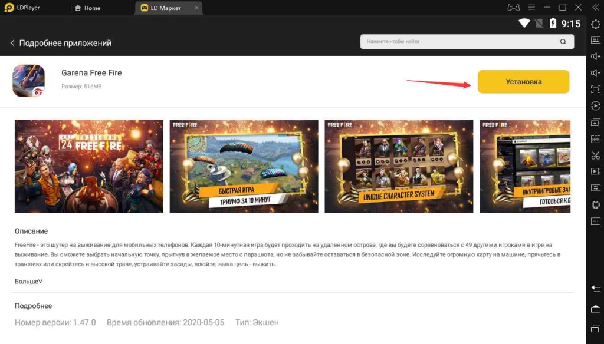Image resolution: width=604 pixels, height=344 pixels.
Task: Click the gamepad icon in the title bar
Action: tap(513, 7)
